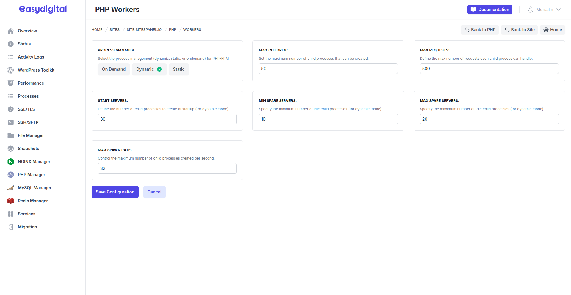Click the Redis Manager cube icon
571x295 pixels.
(x=11, y=201)
